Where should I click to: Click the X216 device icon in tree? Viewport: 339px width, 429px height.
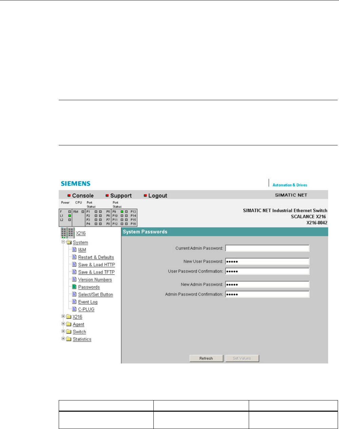click(67, 233)
